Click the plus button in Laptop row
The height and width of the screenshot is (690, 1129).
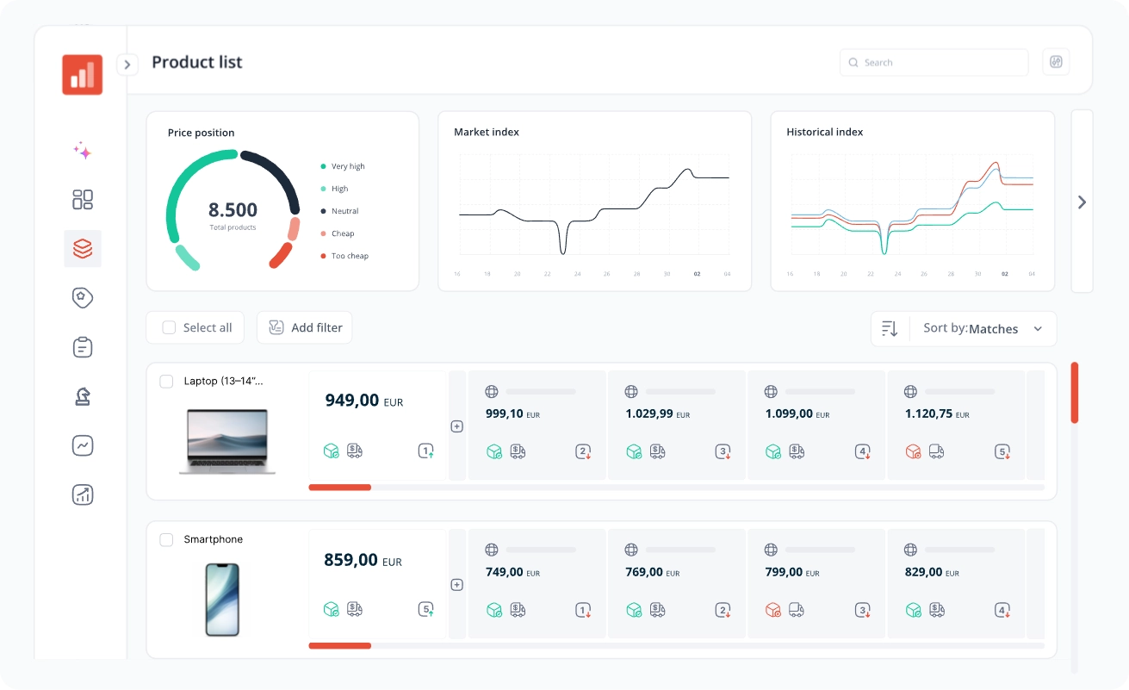[457, 426]
